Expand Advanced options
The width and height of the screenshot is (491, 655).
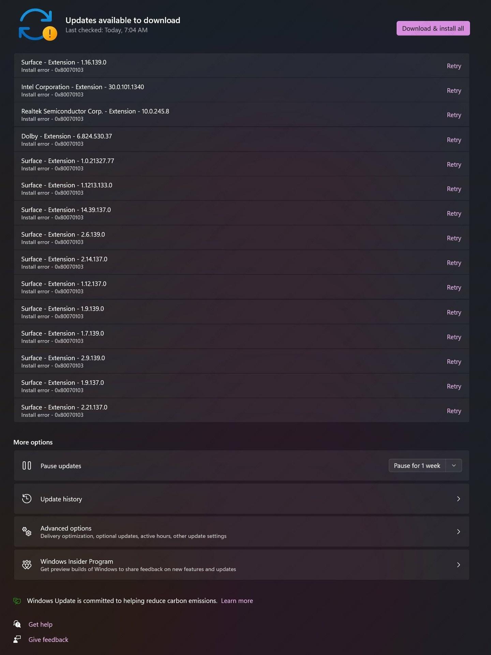pyautogui.click(x=458, y=531)
